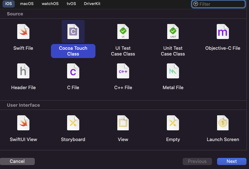Choose the C++ File template icon
Image resolution: width=249 pixels, height=169 pixels.
coord(123,71)
